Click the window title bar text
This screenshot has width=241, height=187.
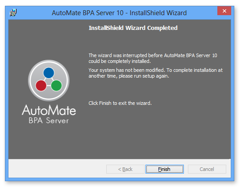pos(119,13)
